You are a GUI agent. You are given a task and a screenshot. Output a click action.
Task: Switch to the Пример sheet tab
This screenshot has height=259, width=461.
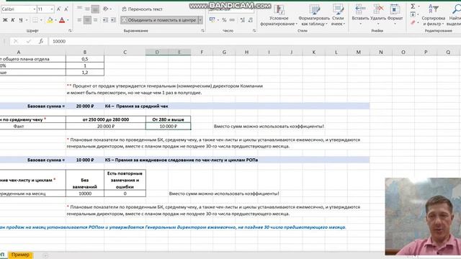point(20,255)
